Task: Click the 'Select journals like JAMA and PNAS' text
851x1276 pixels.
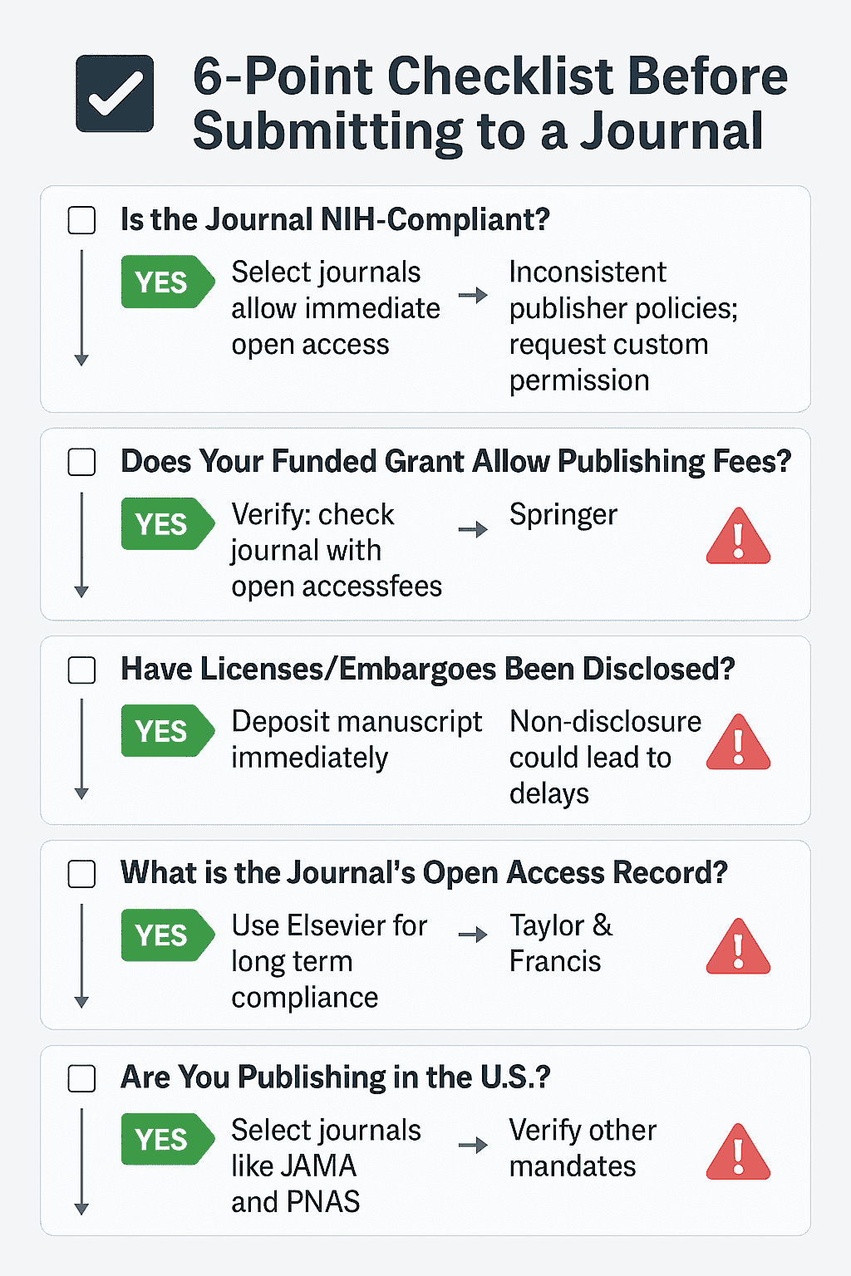Action: tap(326, 1166)
